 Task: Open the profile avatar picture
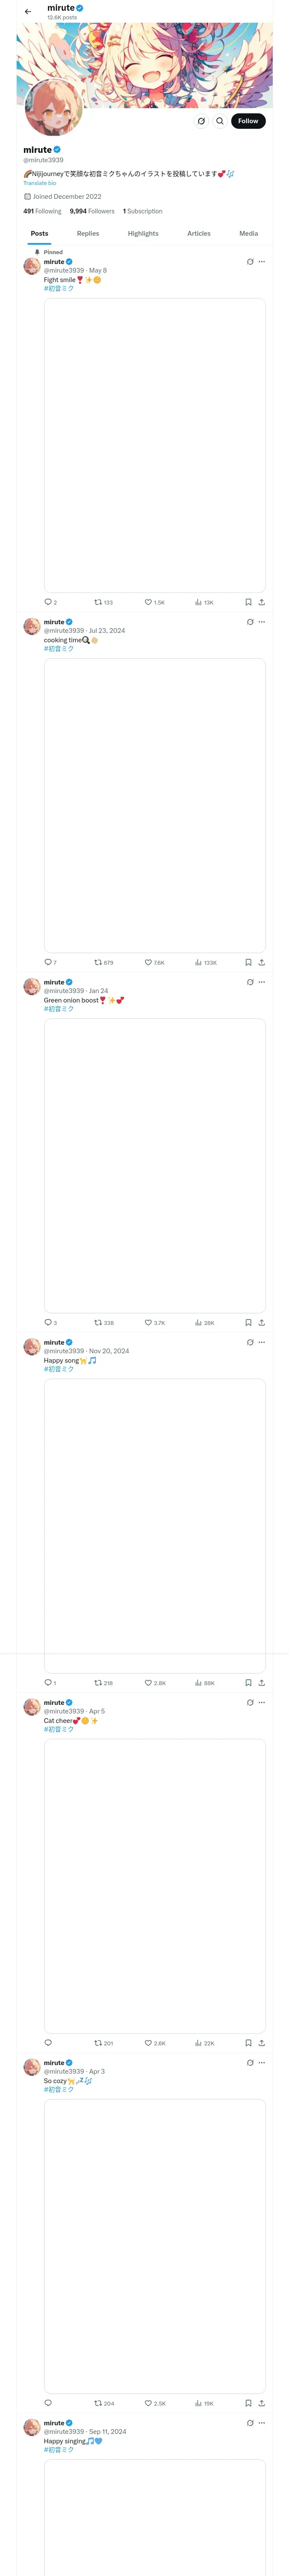pyautogui.click(x=53, y=107)
